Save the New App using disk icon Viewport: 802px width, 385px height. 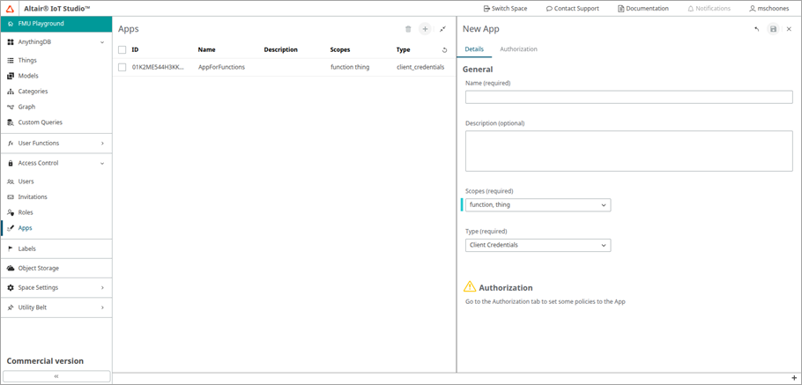coord(773,29)
